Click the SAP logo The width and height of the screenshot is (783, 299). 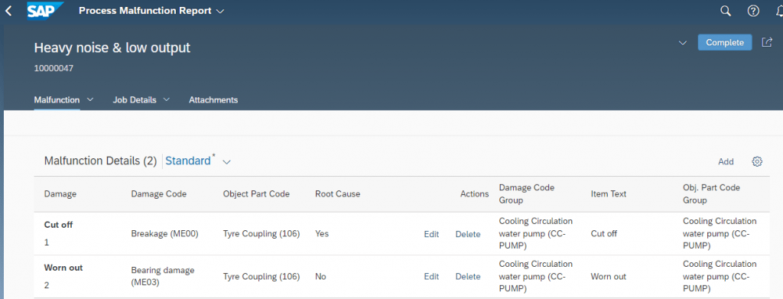tap(45, 11)
